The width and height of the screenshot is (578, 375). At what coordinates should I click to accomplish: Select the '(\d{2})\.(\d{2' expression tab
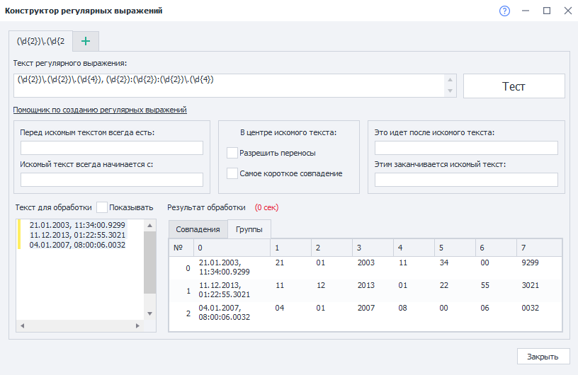[41, 41]
